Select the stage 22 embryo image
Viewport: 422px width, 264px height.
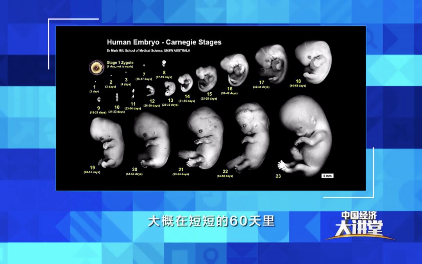click(248, 138)
